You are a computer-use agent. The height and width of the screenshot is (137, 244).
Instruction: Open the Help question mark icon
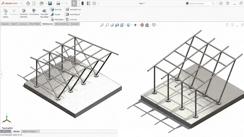tap(227, 3)
